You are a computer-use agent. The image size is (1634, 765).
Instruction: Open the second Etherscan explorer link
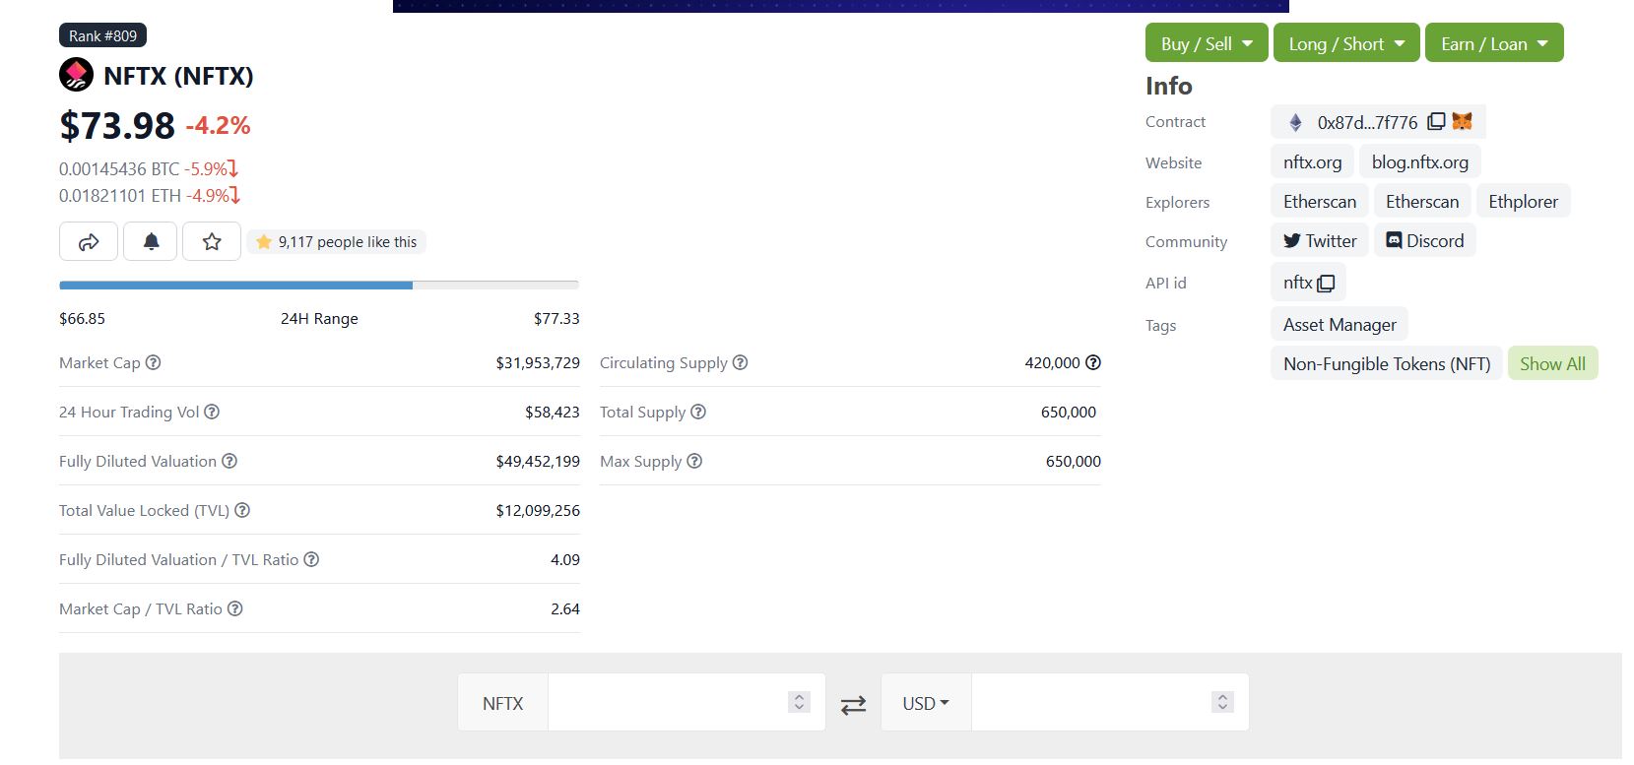click(x=1422, y=202)
